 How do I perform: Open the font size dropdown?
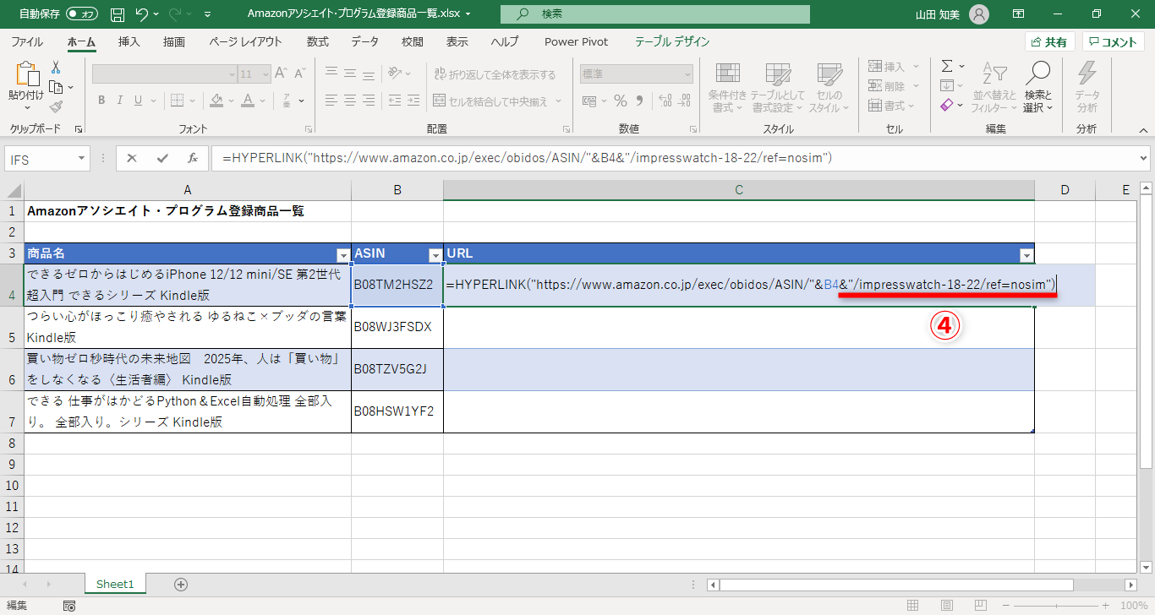click(x=265, y=74)
